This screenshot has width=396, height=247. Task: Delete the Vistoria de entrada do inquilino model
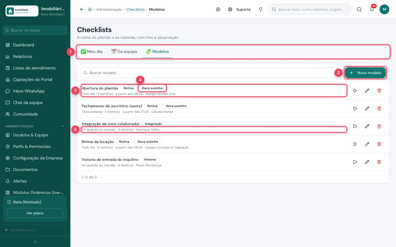coord(379,162)
